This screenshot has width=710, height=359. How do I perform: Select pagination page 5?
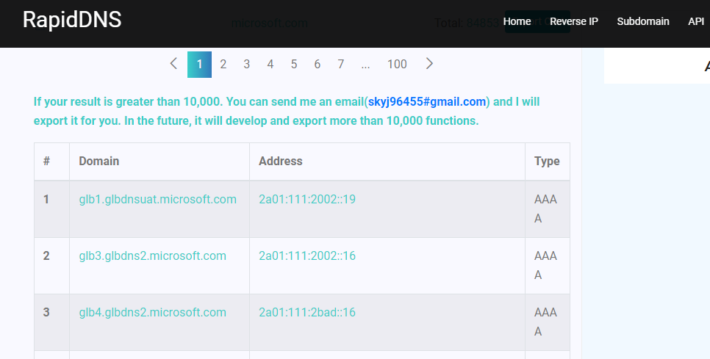(294, 64)
